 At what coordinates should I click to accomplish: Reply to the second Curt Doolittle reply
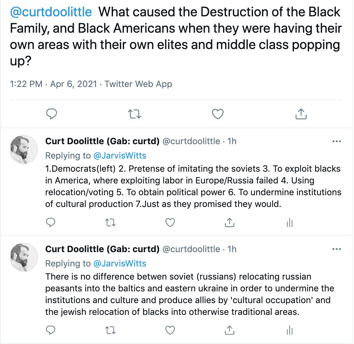coord(50,330)
